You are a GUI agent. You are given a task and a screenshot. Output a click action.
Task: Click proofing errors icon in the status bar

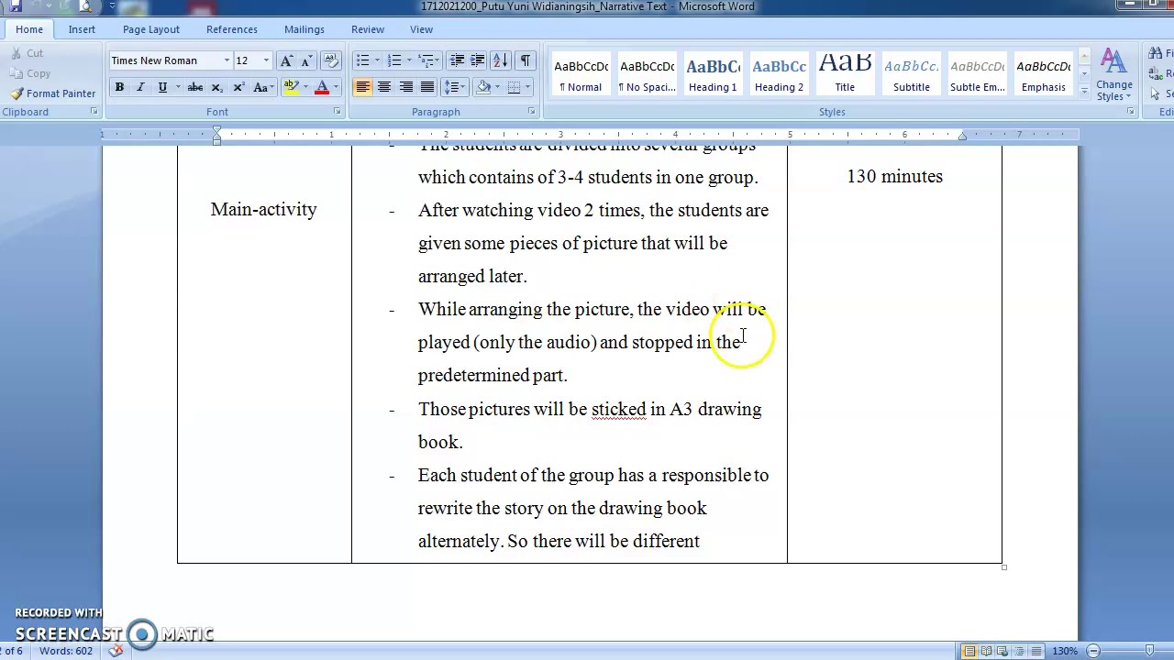(116, 651)
